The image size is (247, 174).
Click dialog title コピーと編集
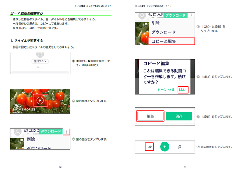pos(156,64)
